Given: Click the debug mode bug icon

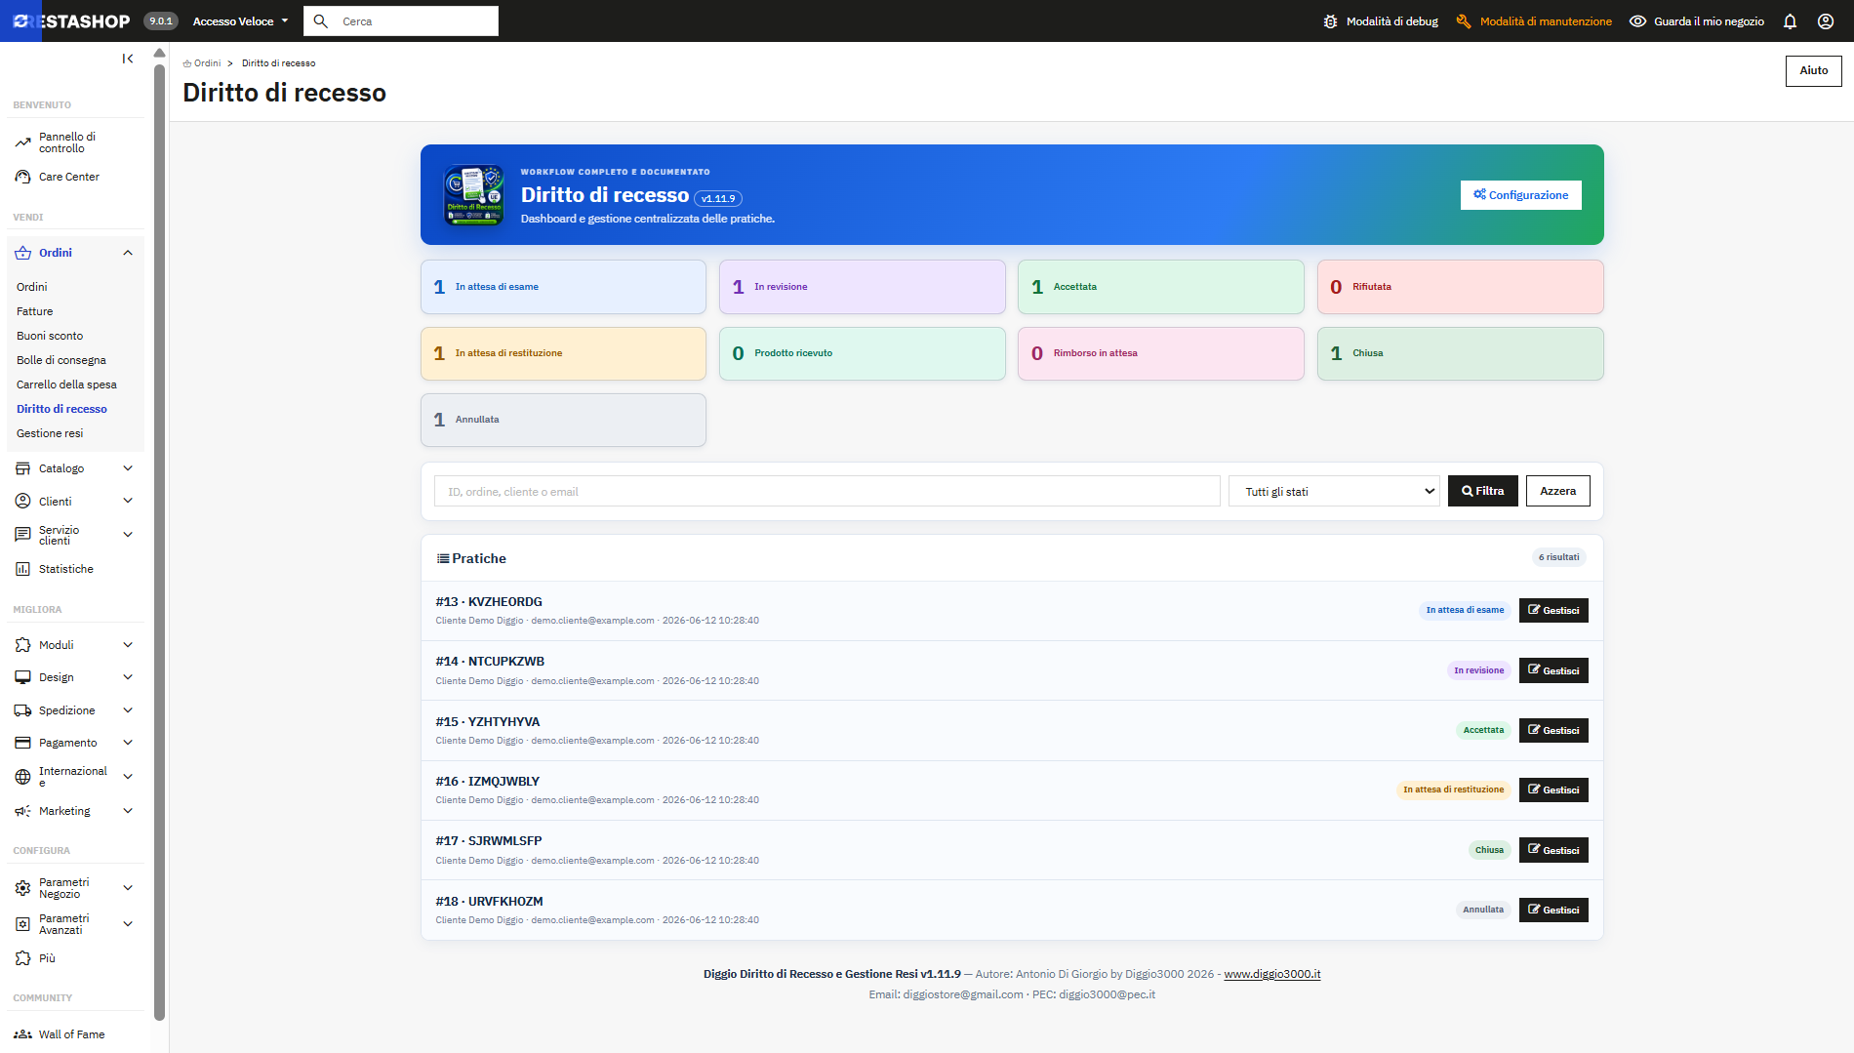Looking at the screenshot, I should (1330, 21).
